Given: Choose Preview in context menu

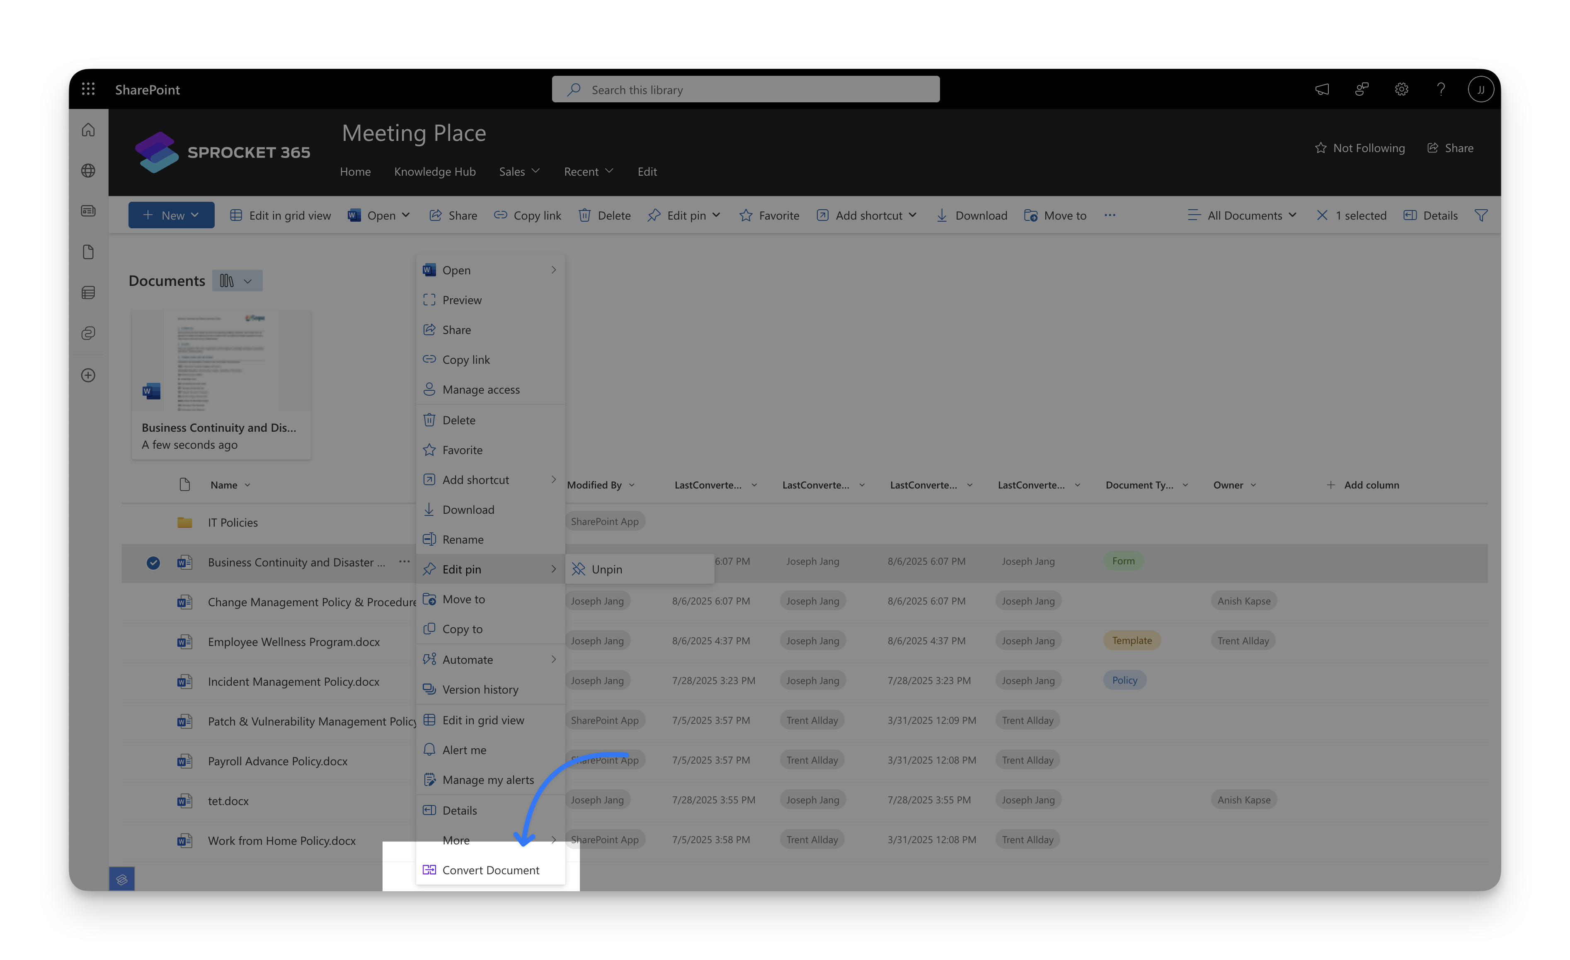Looking at the screenshot, I should pyautogui.click(x=491, y=300).
